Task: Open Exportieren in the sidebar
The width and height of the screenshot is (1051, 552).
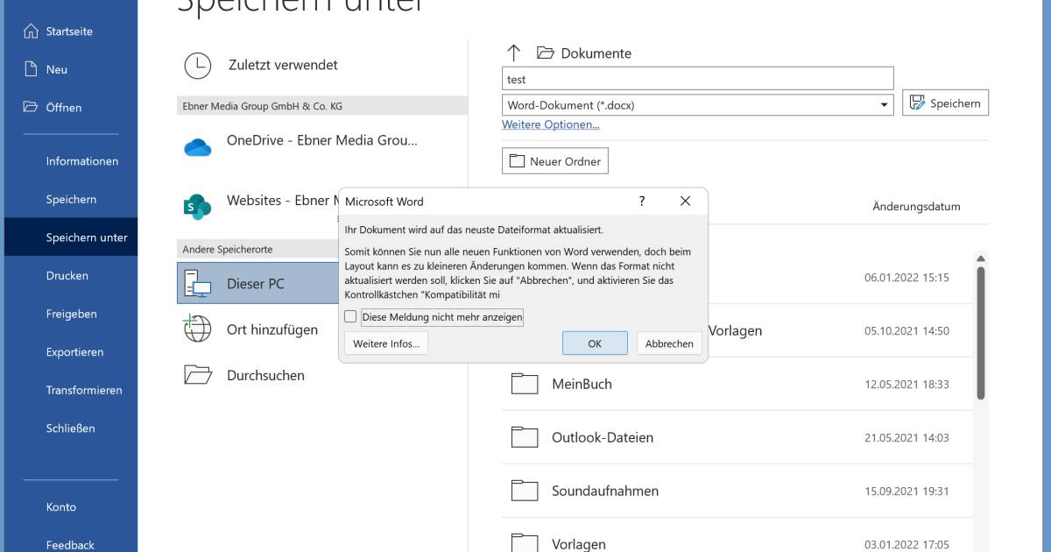Action: 75,352
